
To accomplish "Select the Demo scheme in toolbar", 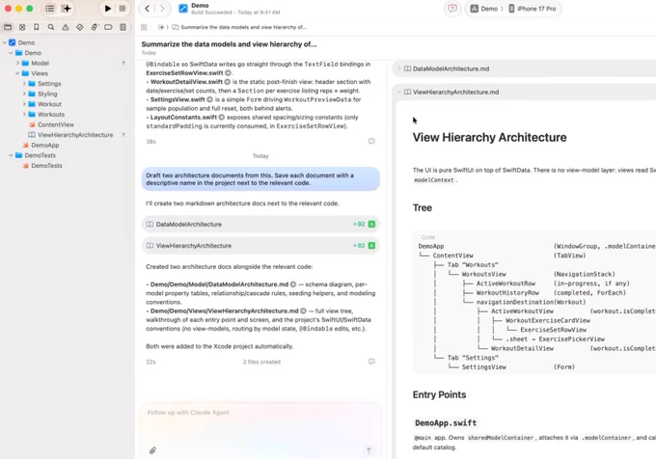I will point(483,9).
